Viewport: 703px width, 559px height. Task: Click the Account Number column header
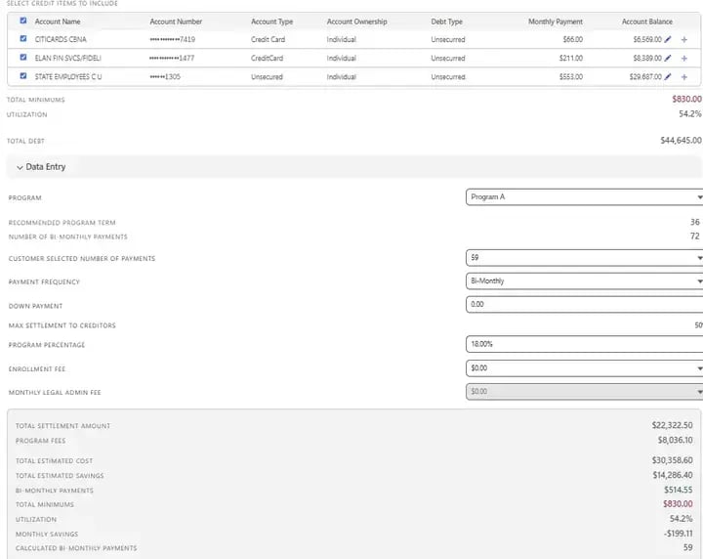[x=176, y=21]
